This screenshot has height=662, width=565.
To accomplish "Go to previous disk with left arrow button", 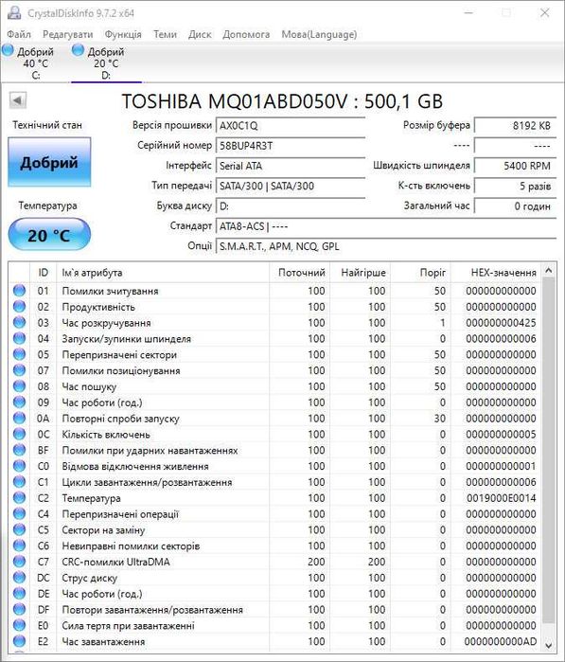I will tap(18, 100).
